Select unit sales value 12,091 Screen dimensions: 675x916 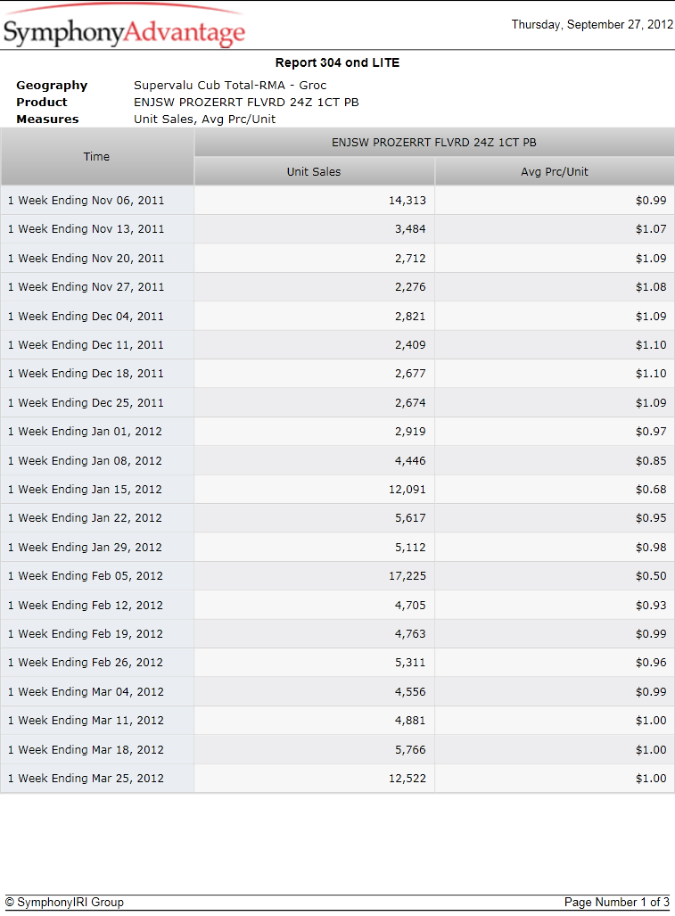point(407,489)
